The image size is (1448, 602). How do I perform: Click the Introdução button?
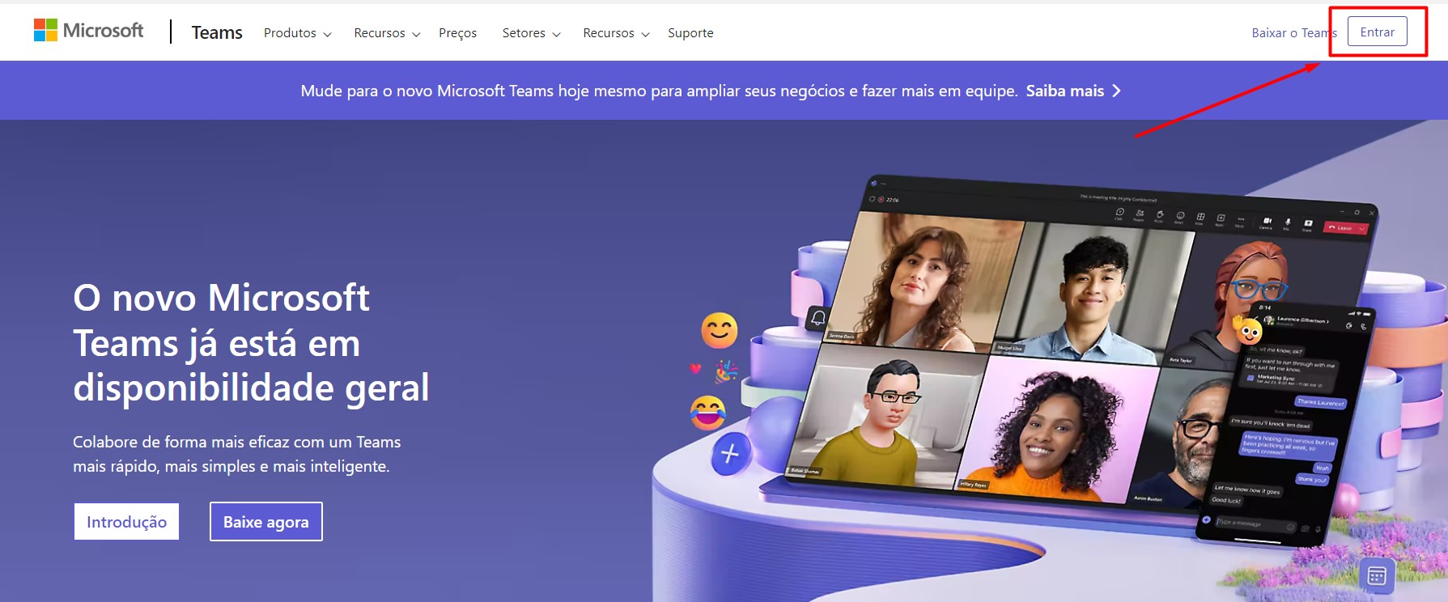click(x=126, y=522)
